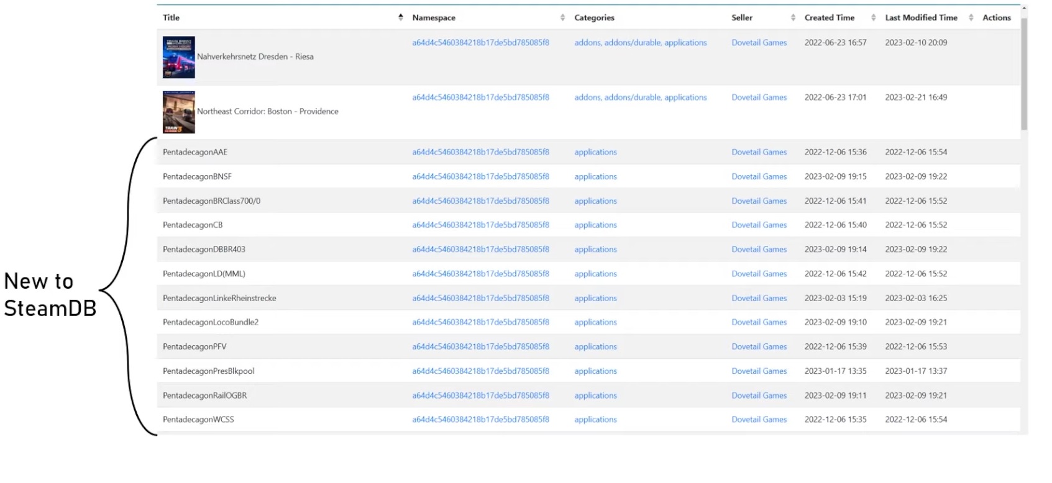The image size is (1052, 483).
Task: Click the Actions column header
Action: tap(997, 17)
